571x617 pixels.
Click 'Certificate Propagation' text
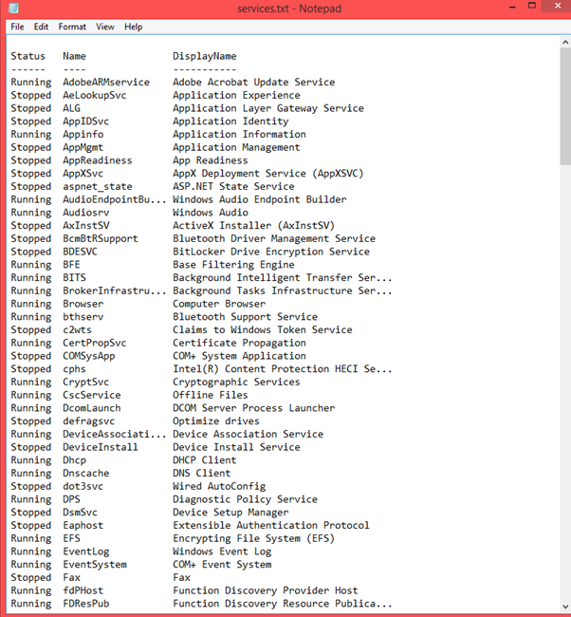coord(239,343)
